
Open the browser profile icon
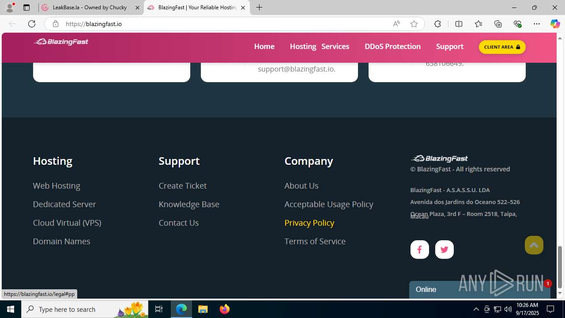pos(10,8)
